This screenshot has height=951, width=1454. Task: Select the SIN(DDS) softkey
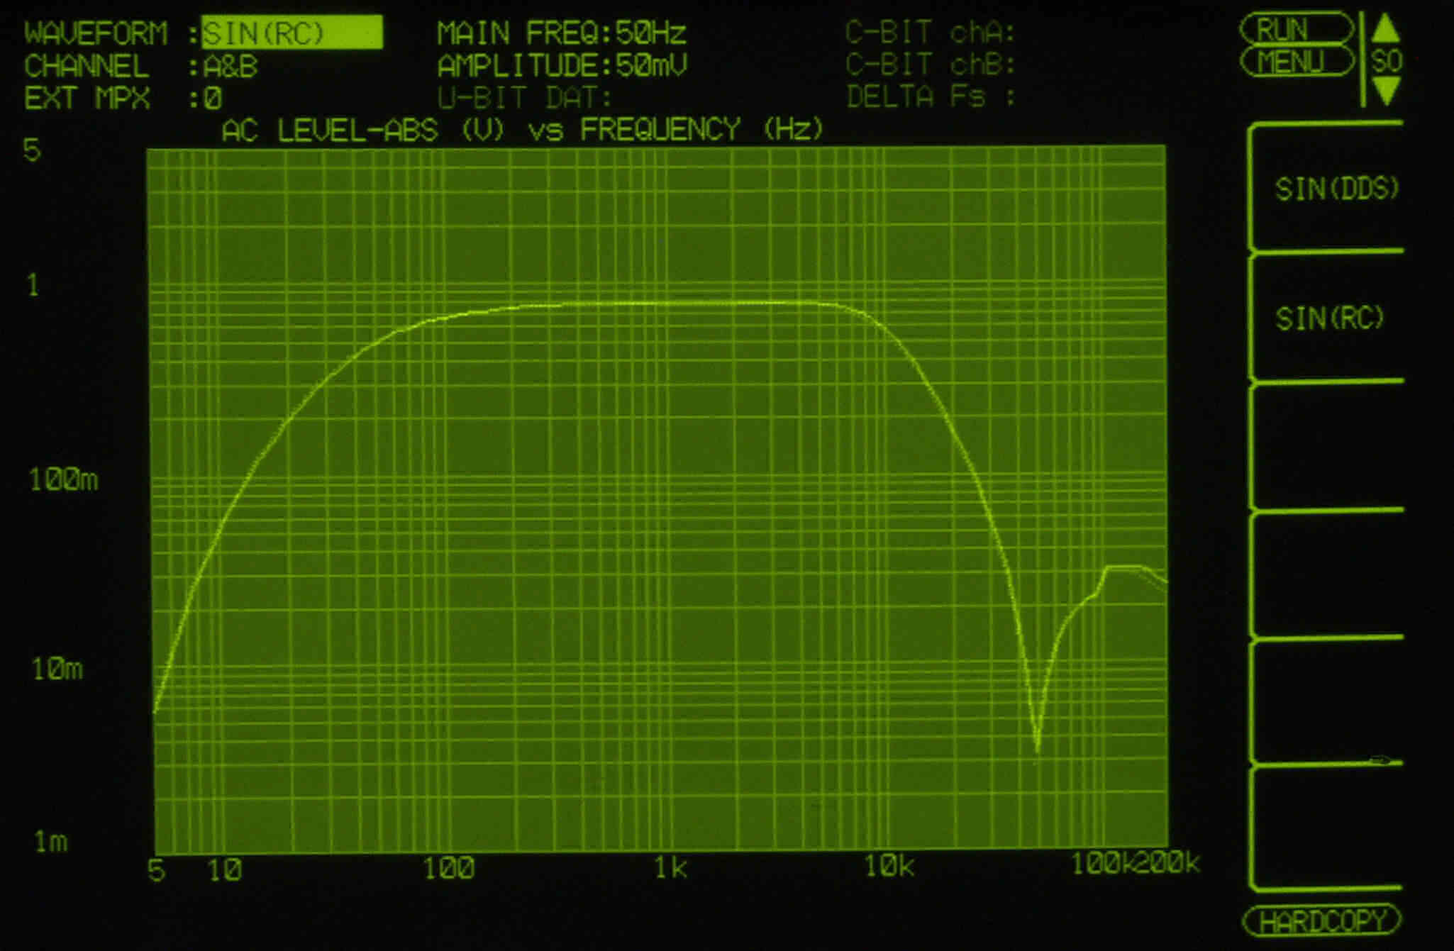[x=1336, y=189]
